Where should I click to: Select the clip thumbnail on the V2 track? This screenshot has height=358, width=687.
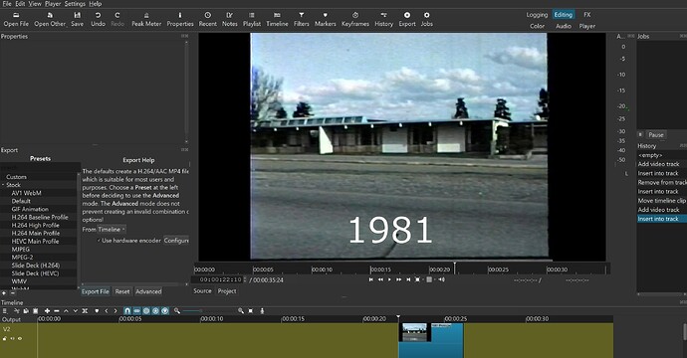pyautogui.click(x=414, y=332)
